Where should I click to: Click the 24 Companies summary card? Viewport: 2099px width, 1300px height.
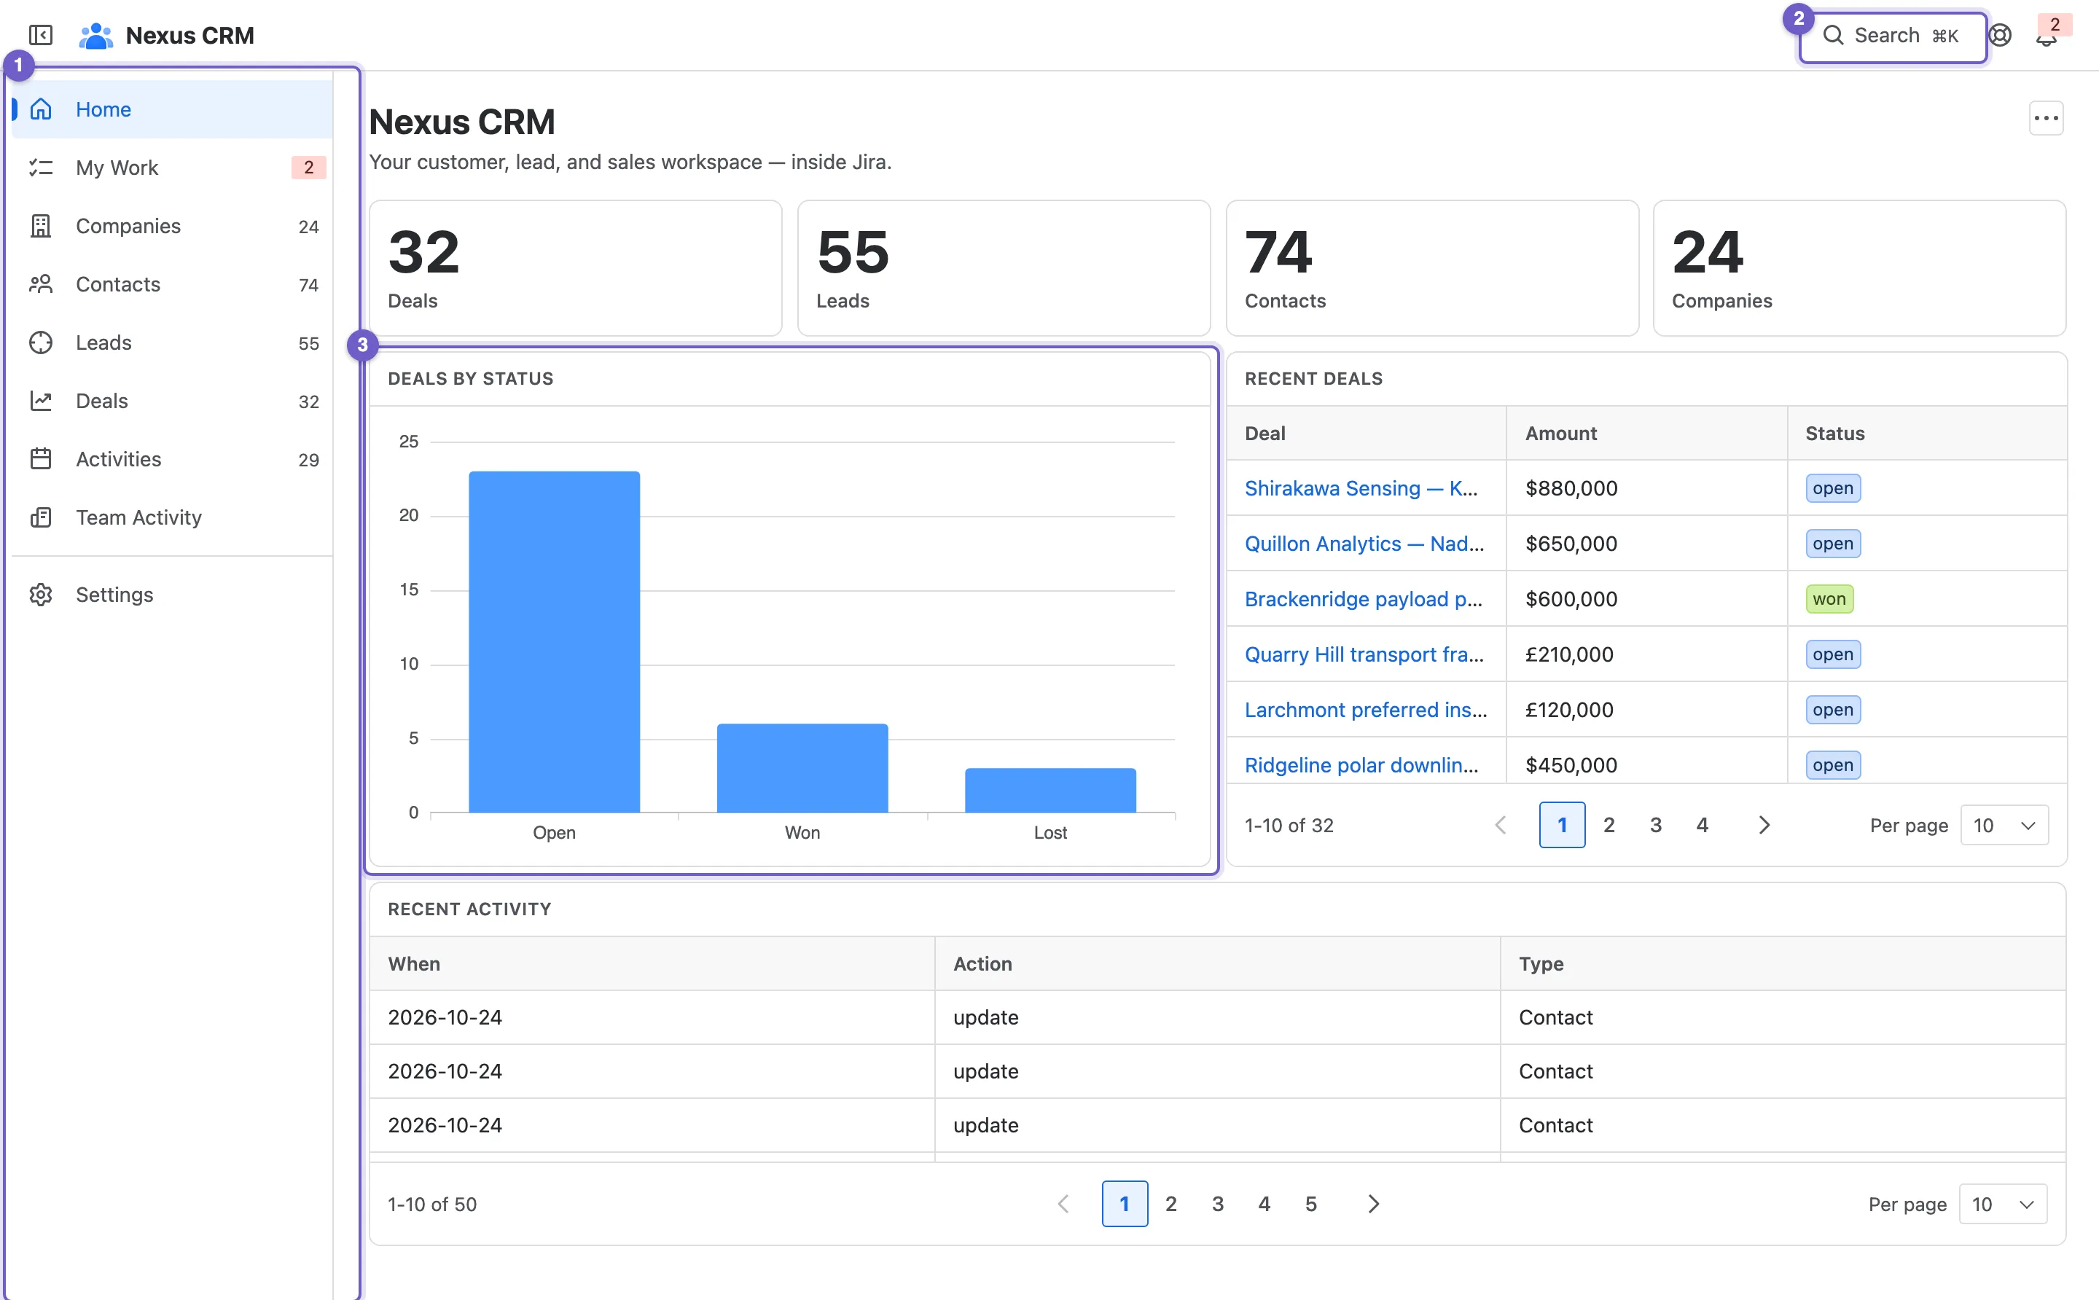pos(1859,268)
